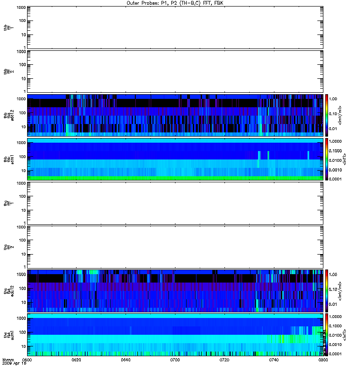The image size is (350, 373).
Task: Select the thc fbk edc12 color bar
Action: (x=327, y=290)
